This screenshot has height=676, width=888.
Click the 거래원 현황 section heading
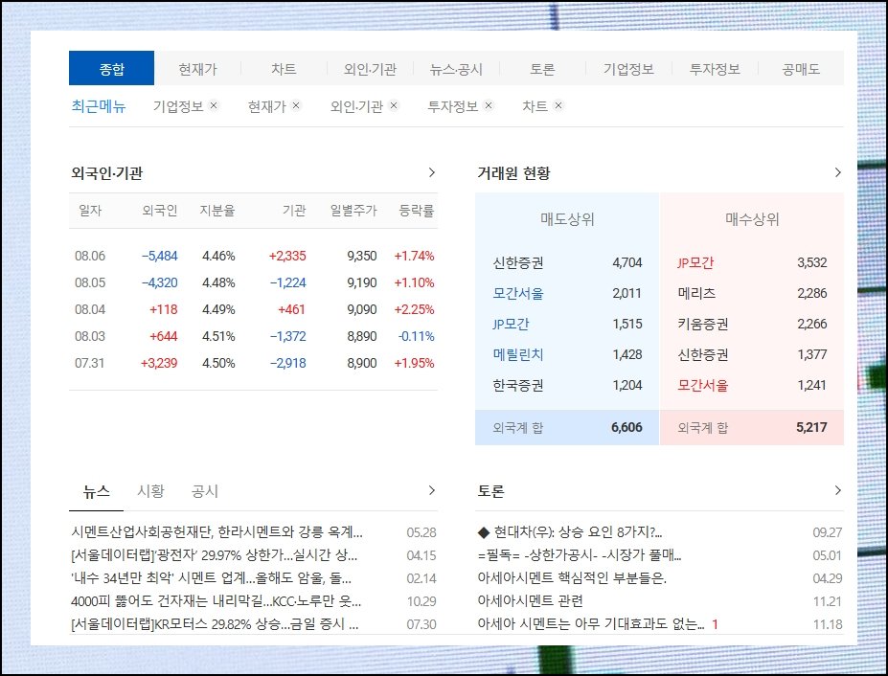point(513,172)
